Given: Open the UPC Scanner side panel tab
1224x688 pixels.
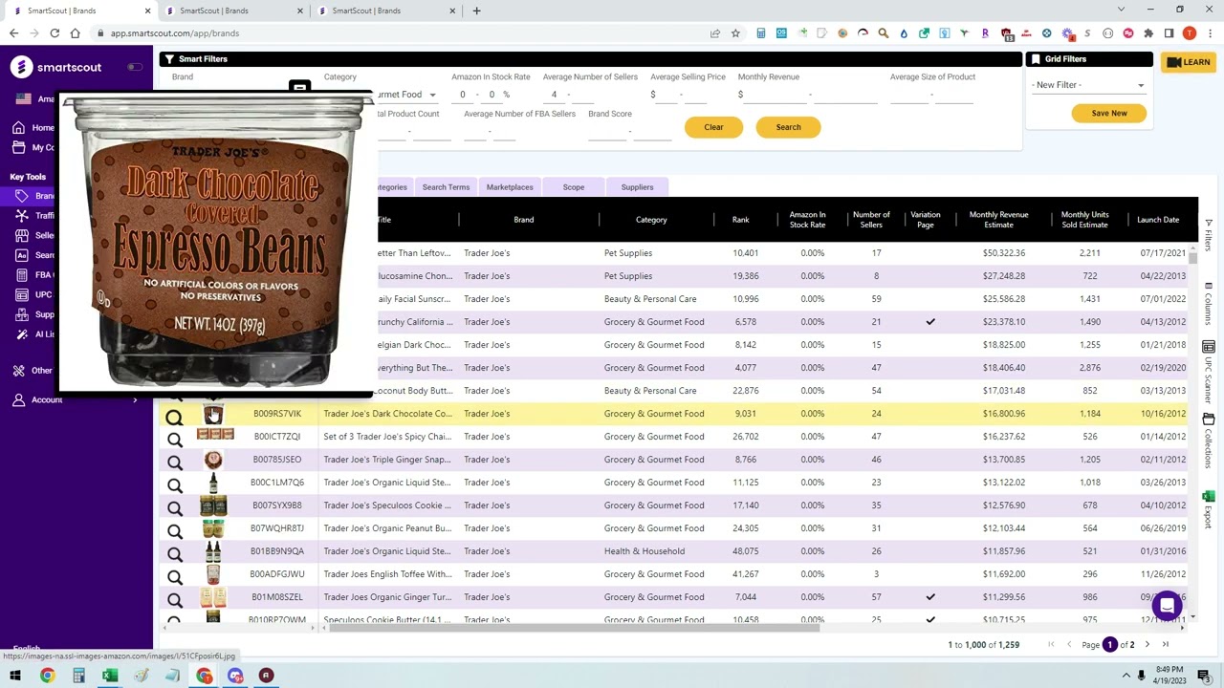Looking at the screenshot, I should (1209, 373).
